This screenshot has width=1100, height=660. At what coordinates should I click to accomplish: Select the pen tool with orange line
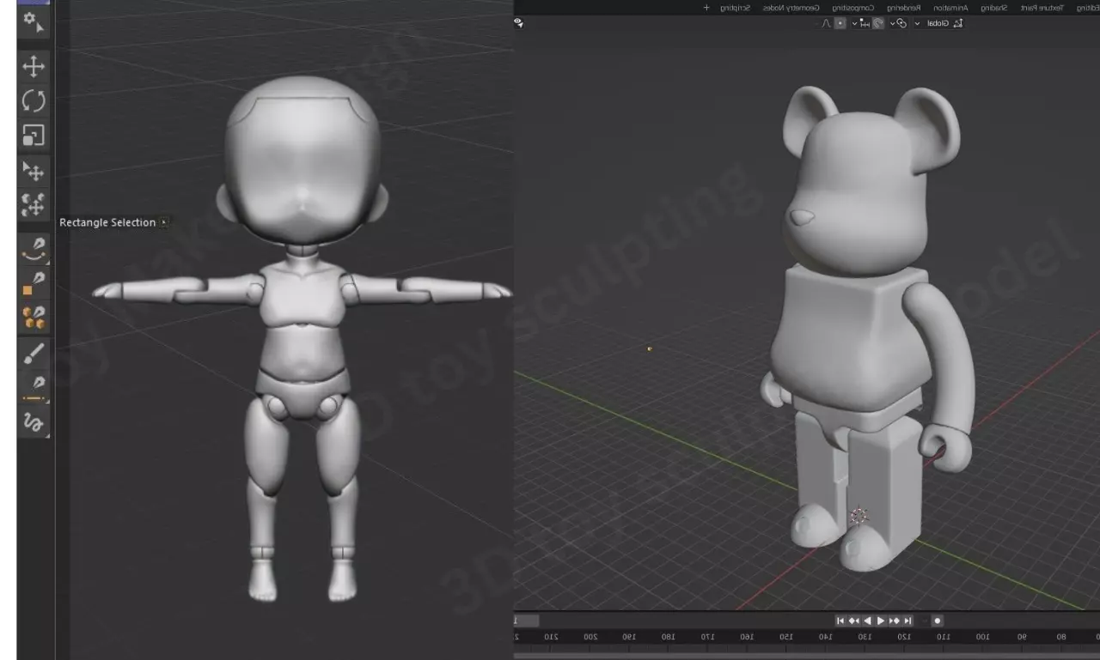click(x=34, y=388)
